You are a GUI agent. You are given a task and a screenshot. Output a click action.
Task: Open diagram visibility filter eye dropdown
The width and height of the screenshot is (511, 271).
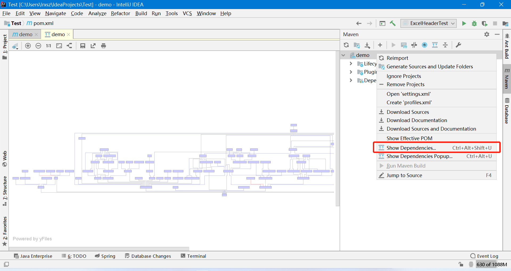pos(15,46)
